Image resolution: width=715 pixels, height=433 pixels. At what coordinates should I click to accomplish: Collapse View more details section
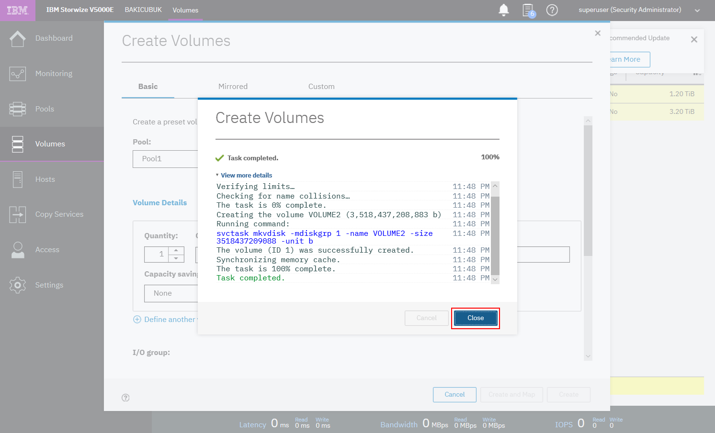pyautogui.click(x=244, y=176)
